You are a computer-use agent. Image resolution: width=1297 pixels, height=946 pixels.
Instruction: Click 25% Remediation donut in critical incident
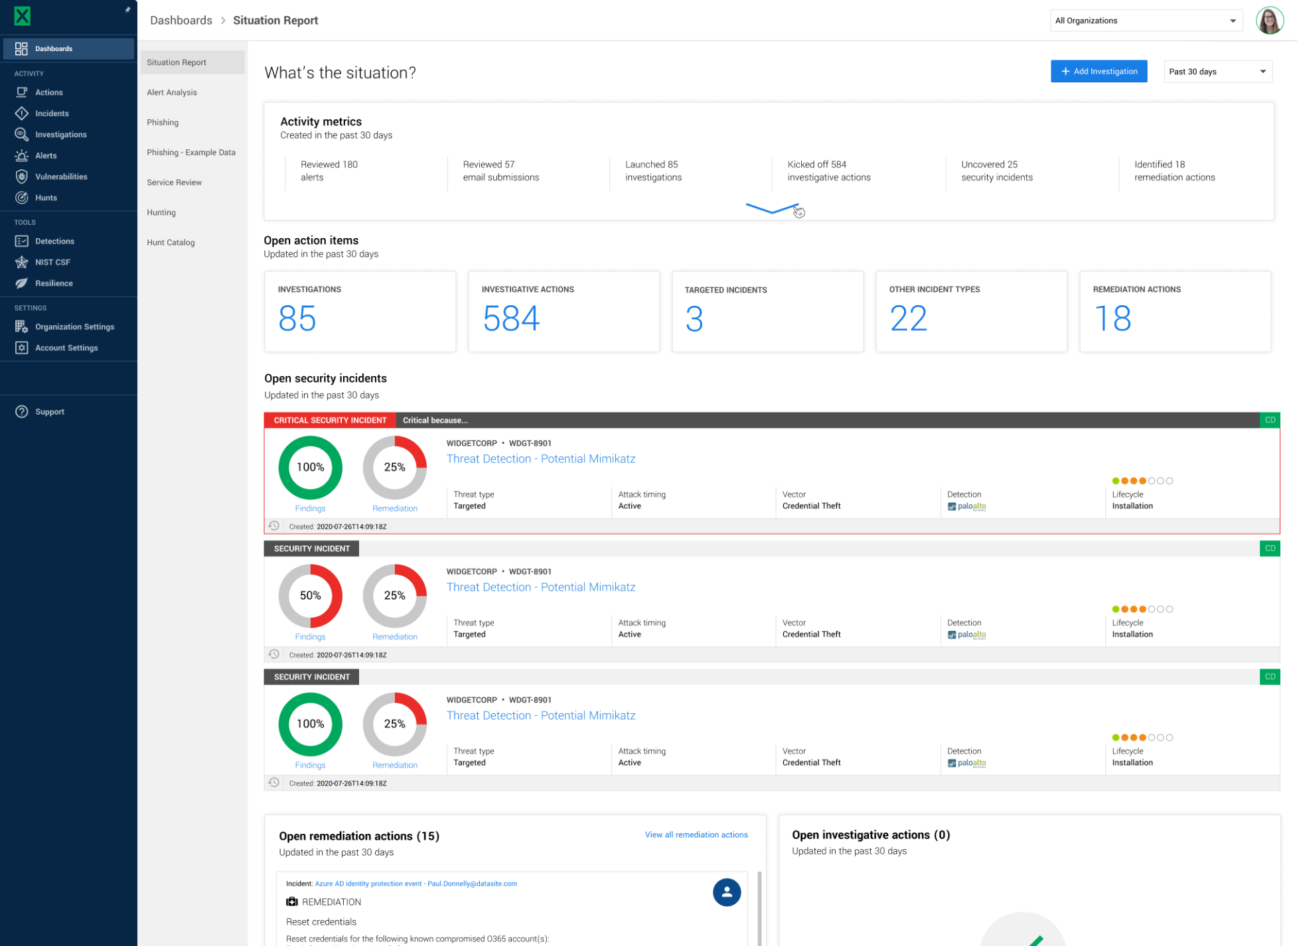(x=394, y=468)
